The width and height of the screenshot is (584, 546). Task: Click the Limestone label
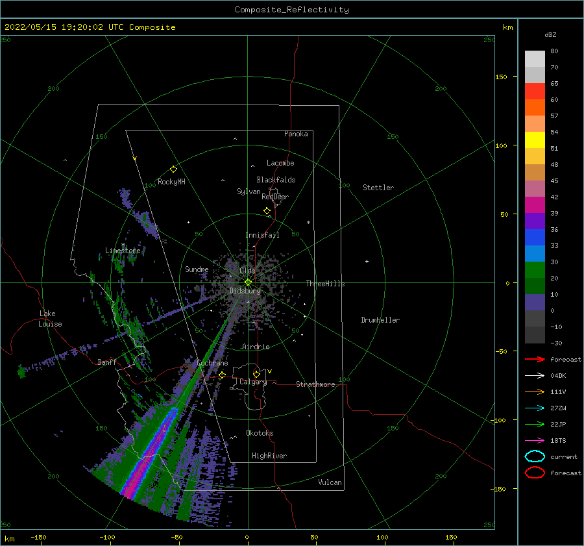[x=123, y=251]
